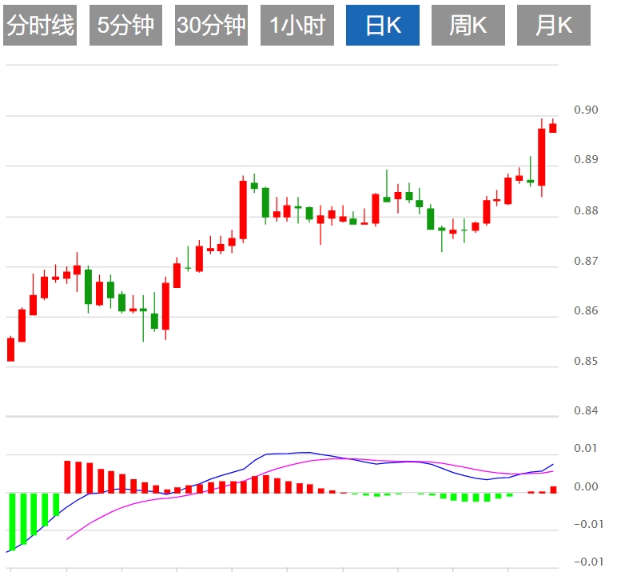
Task: Click the 0.86 price axis label
Action: click(586, 310)
